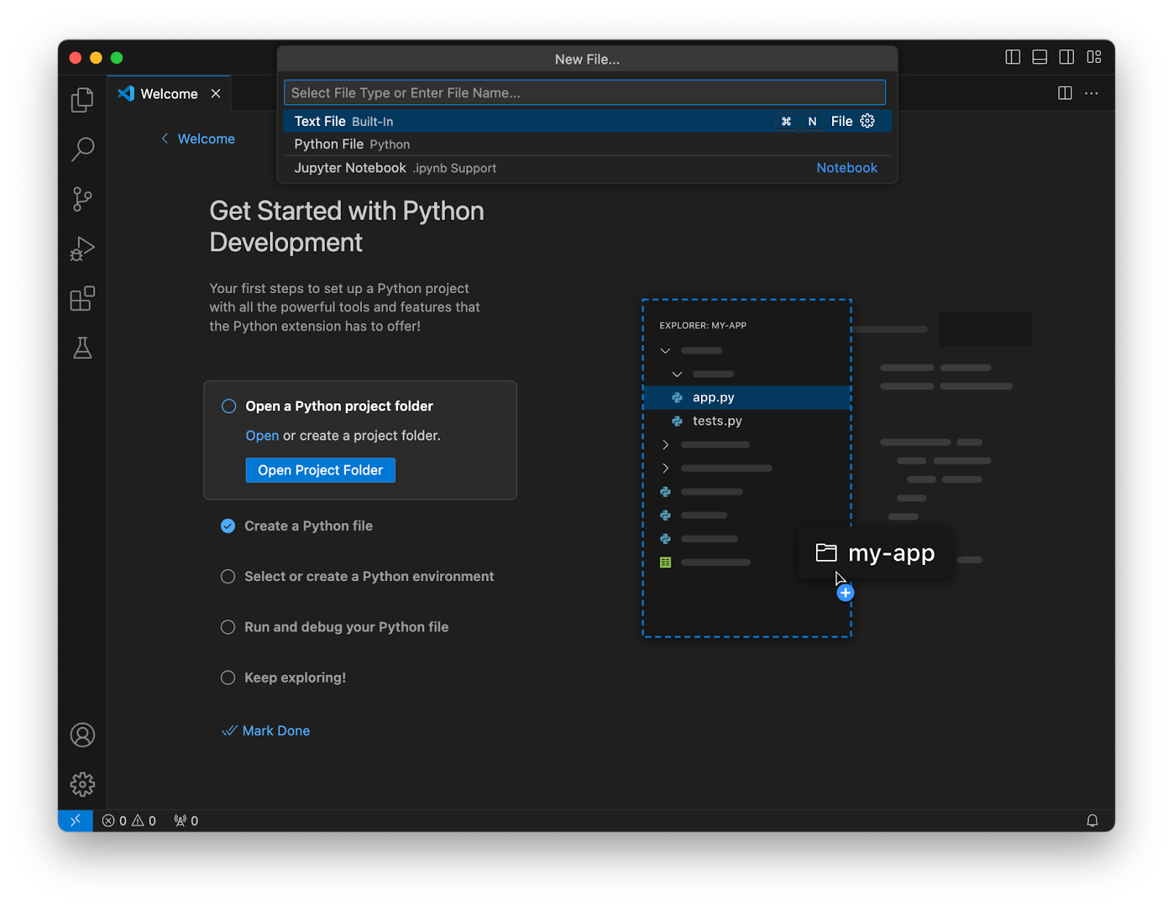Viewport: 1173px width, 908px height.
Task: Close the Welcome tab
Action: 216,94
